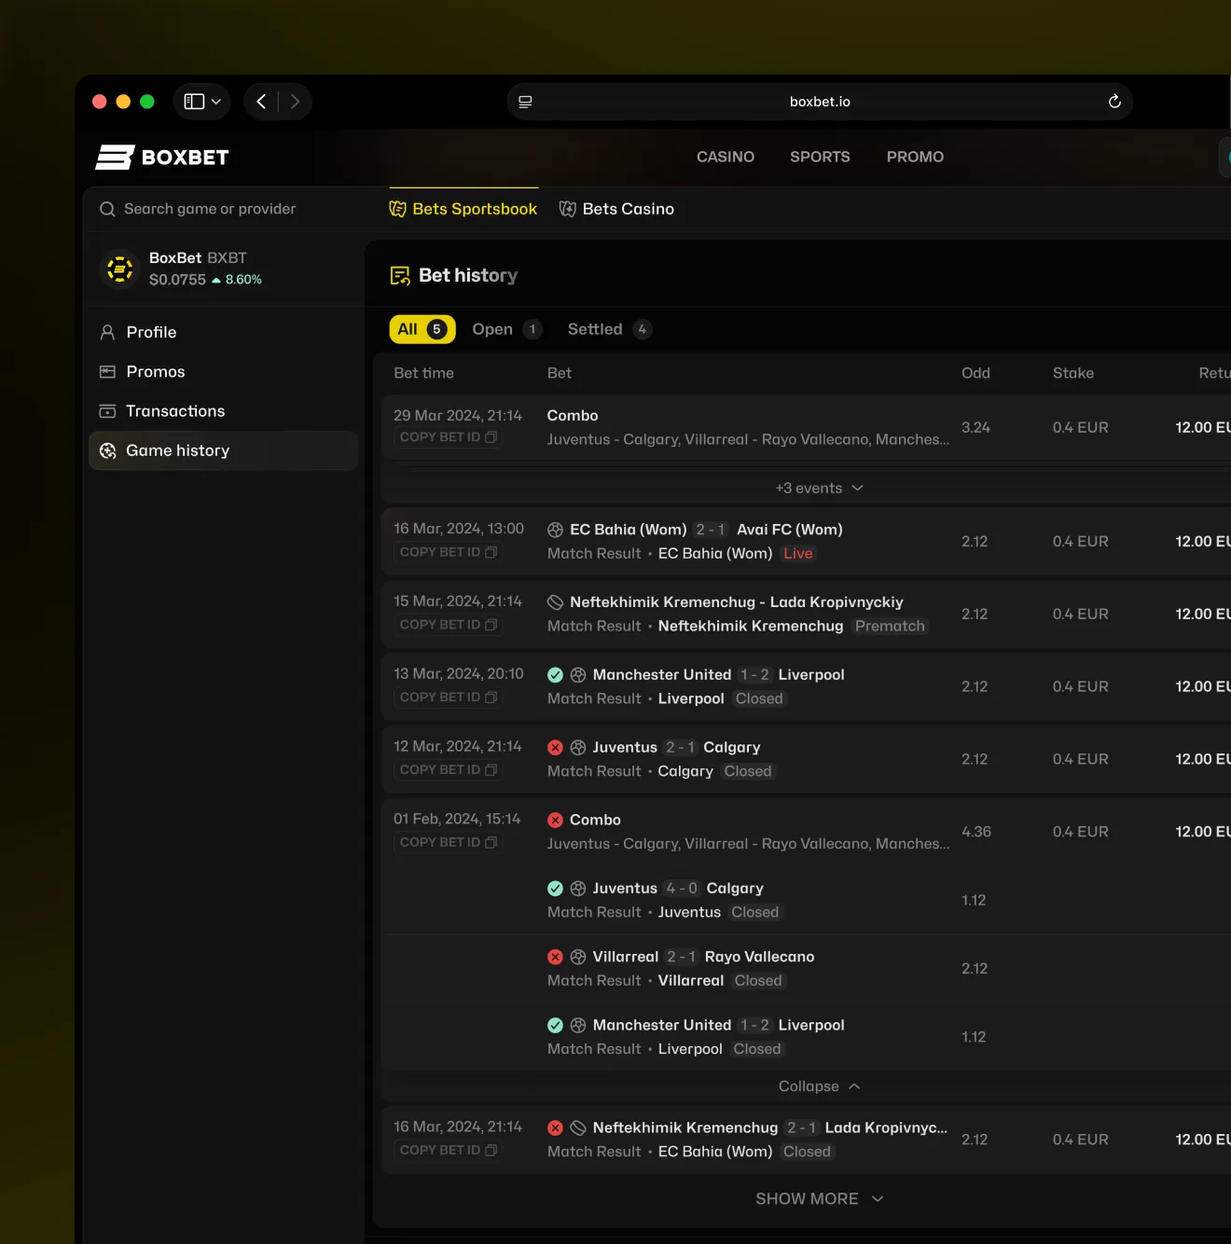Click the BoxBet logo

(x=162, y=158)
